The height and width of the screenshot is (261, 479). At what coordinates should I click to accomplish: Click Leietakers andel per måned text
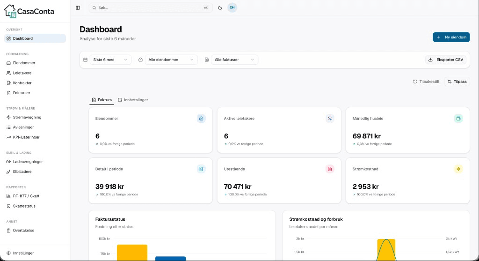(x=314, y=227)
